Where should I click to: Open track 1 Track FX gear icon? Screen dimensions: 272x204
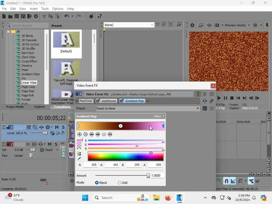click(48, 127)
